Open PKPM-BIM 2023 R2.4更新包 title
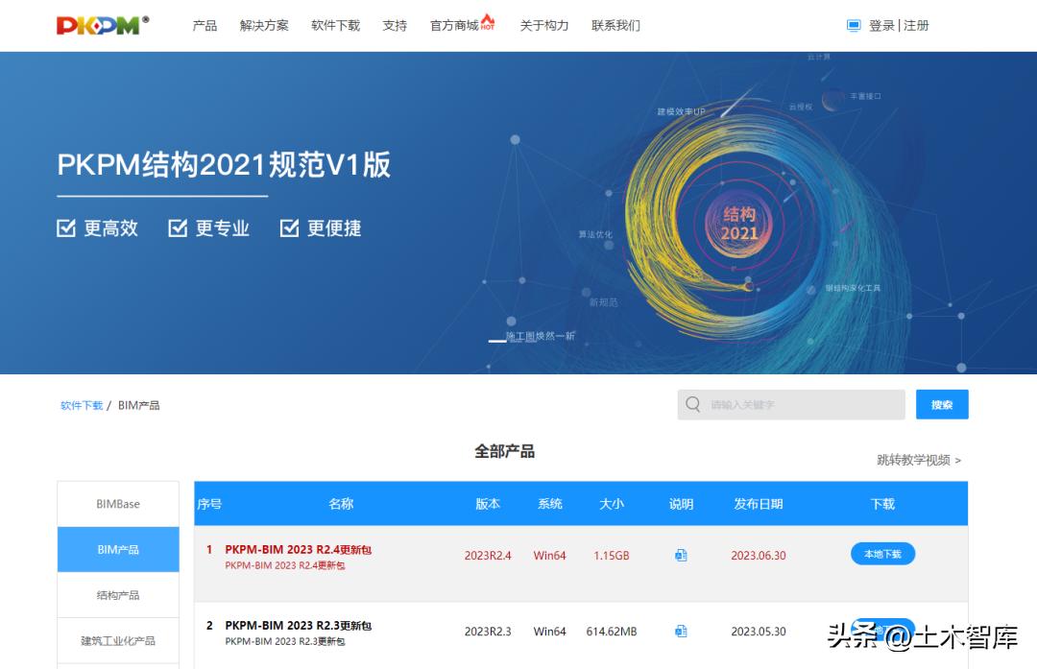1037x669 pixels. point(298,549)
